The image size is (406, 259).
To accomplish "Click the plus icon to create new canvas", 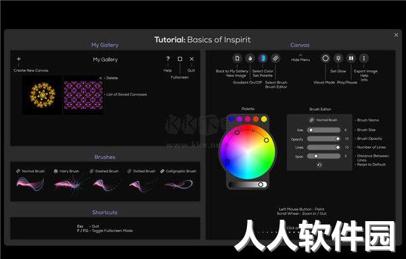I will [19, 59].
